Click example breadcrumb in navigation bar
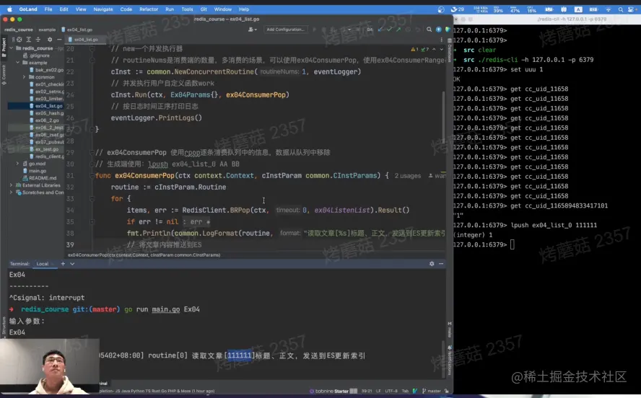 click(x=47, y=30)
